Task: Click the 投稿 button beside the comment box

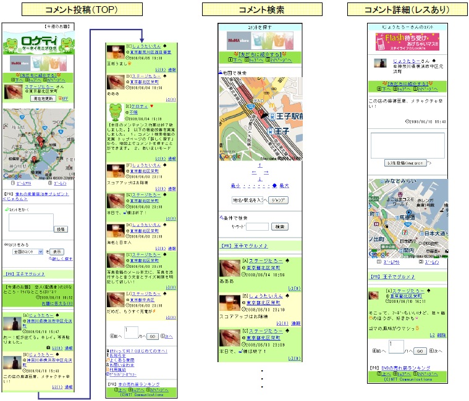Action: (61, 229)
